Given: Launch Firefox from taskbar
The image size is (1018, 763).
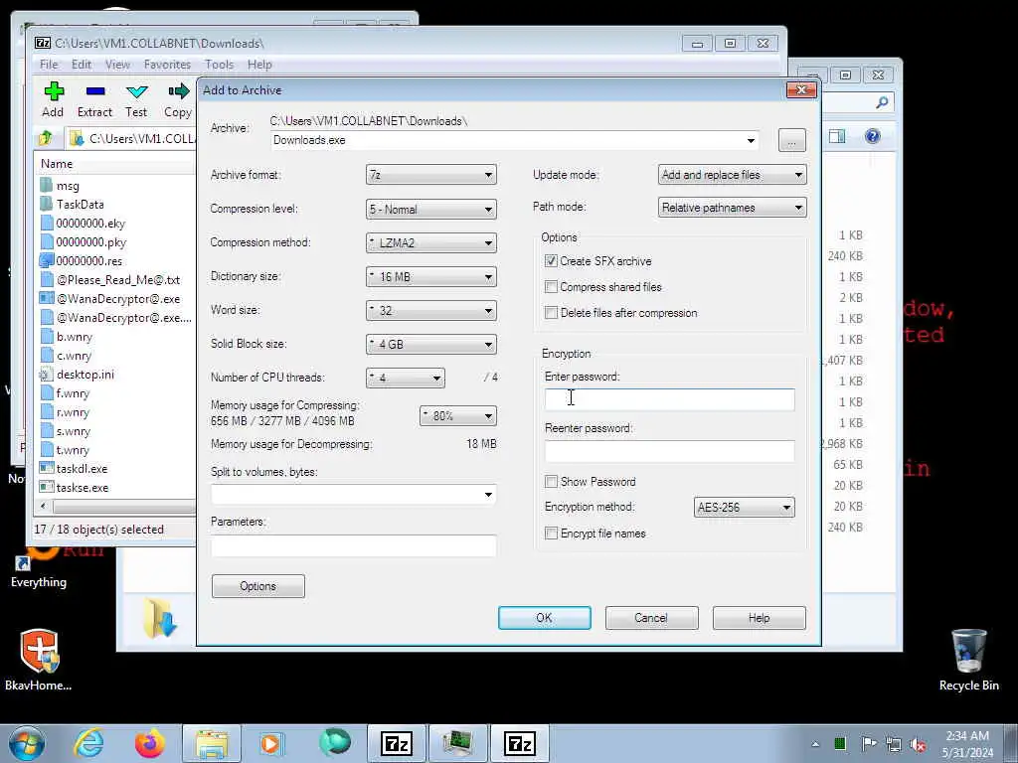Looking at the screenshot, I should tap(150, 743).
